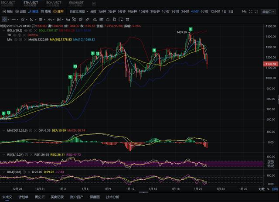Viewport: 279px width, 202px height.
Task: Open KDJ indicator settings gear
Action: click(24, 172)
